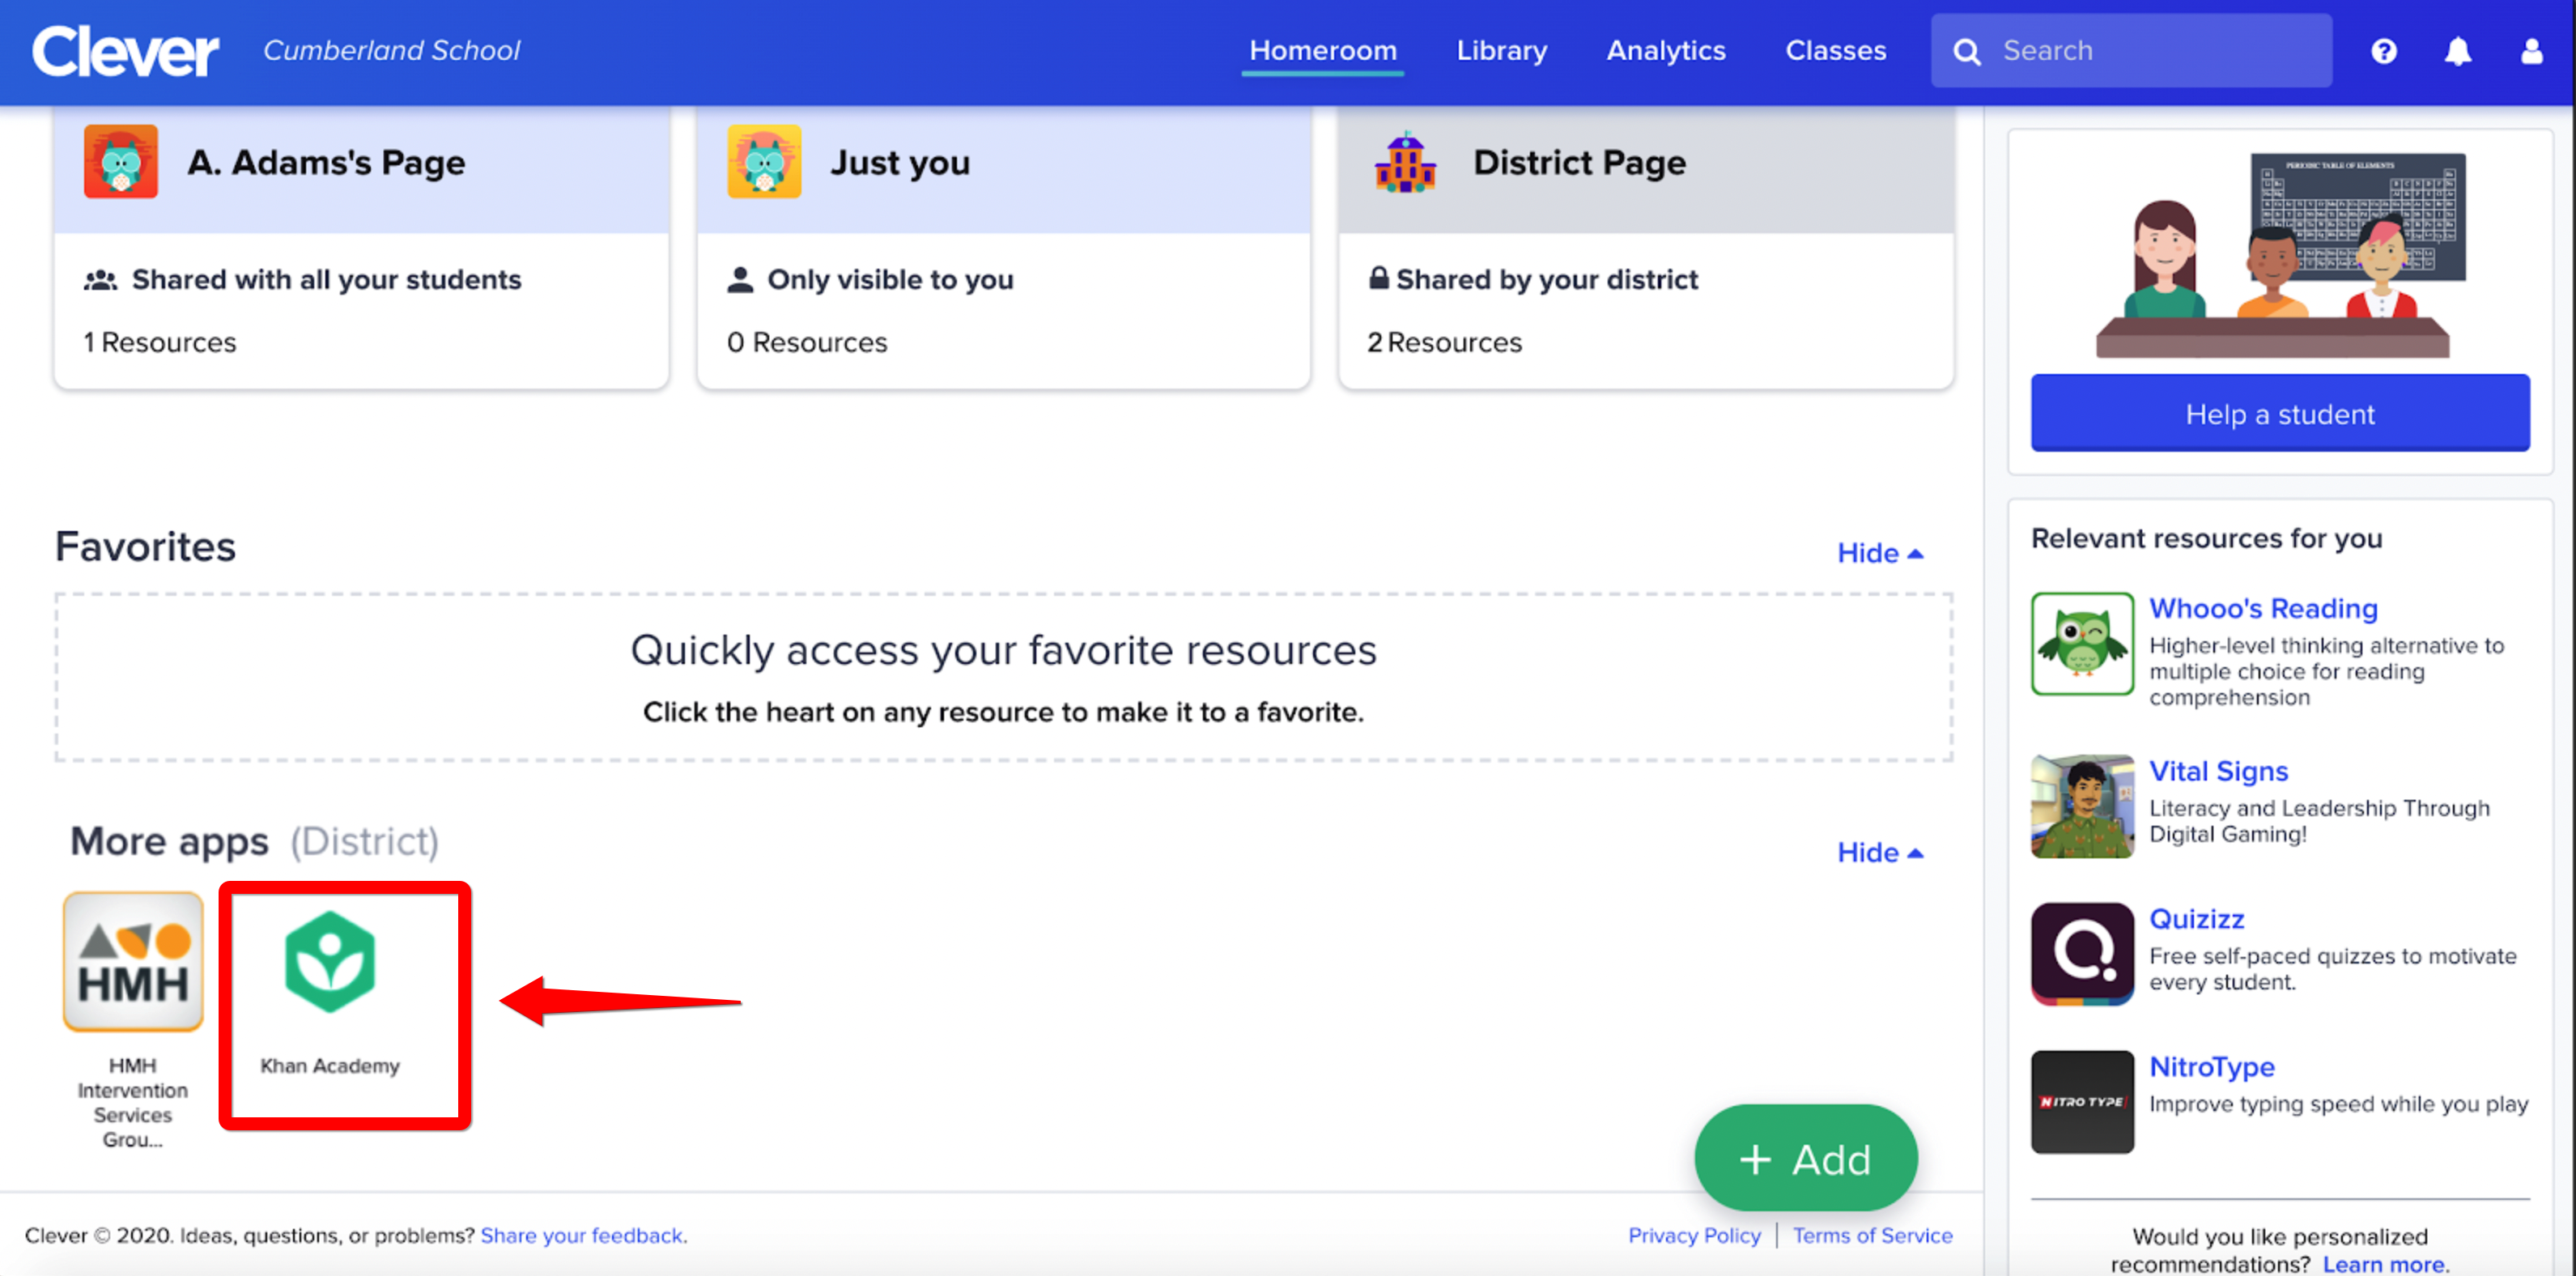Viewport: 2576px width, 1276px height.
Task: Collapse the More apps section with Hide
Action: [1880, 852]
